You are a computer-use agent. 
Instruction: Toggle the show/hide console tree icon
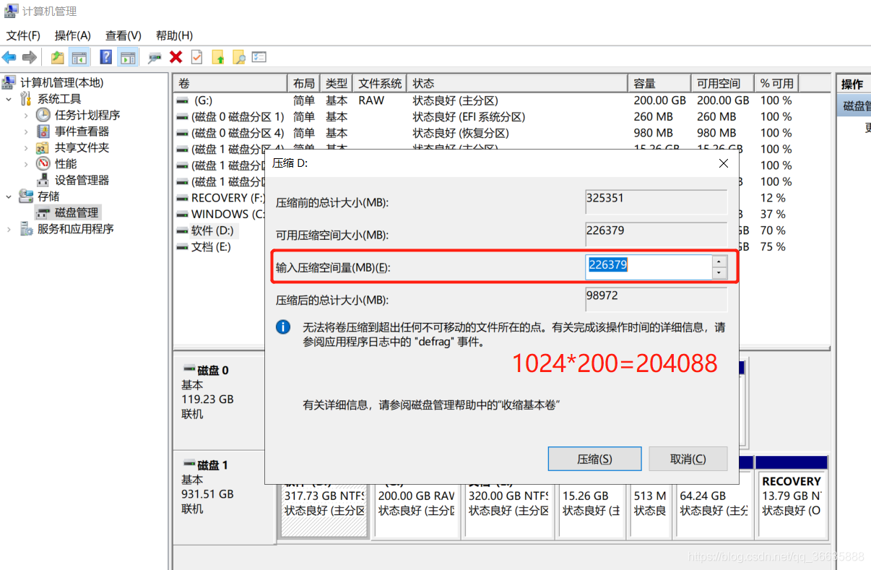tap(79, 57)
